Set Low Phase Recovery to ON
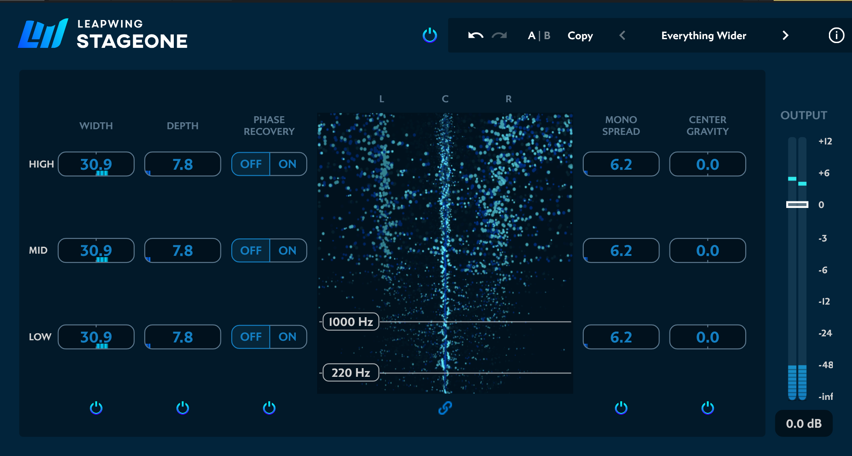 point(288,337)
